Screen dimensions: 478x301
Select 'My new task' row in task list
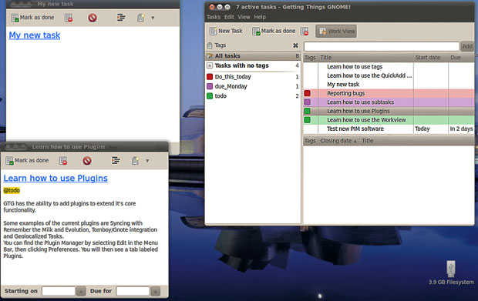click(x=389, y=85)
